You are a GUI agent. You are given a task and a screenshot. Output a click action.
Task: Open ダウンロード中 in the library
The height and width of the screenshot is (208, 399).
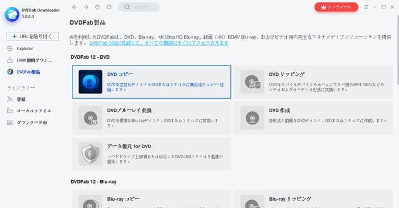point(32,123)
